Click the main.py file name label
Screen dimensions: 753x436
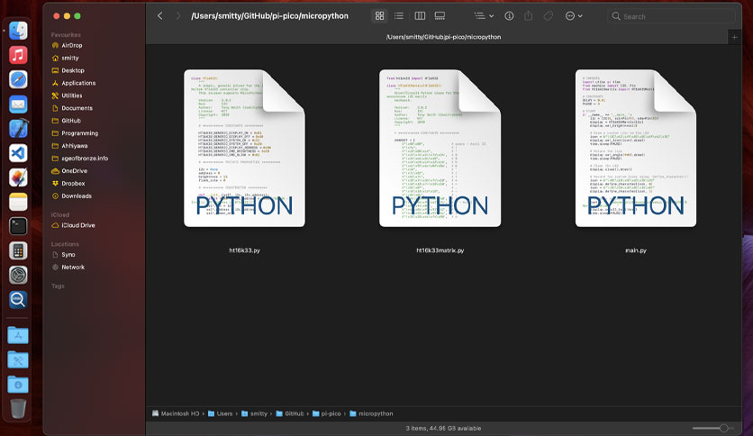click(x=636, y=250)
